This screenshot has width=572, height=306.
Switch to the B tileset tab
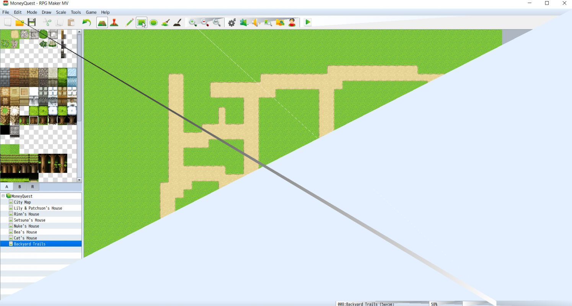click(19, 186)
